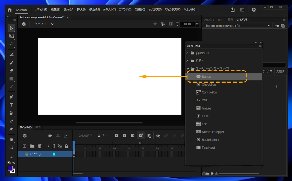The height and width of the screenshot is (181, 292).
Task: Toggle onion skin button
Action: (158, 136)
